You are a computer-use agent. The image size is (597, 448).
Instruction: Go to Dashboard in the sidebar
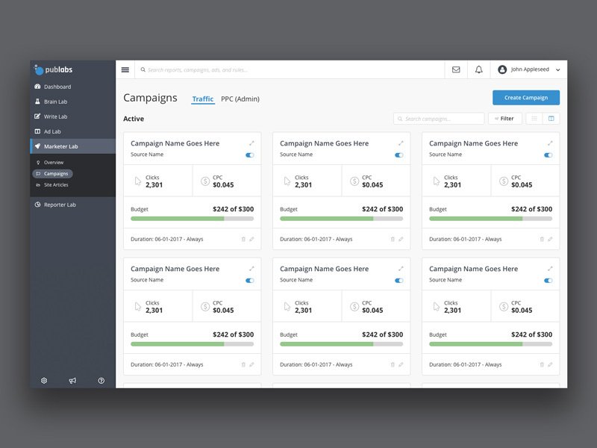[x=72, y=87]
